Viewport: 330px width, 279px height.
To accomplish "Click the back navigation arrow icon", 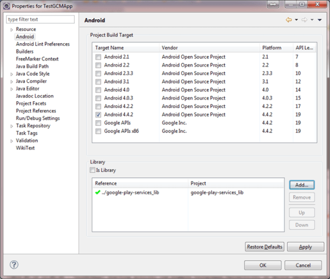I will [288, 20].
